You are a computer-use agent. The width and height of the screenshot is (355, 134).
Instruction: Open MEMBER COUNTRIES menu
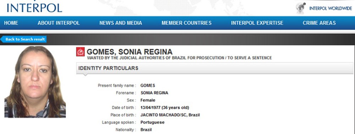[187, 23]
